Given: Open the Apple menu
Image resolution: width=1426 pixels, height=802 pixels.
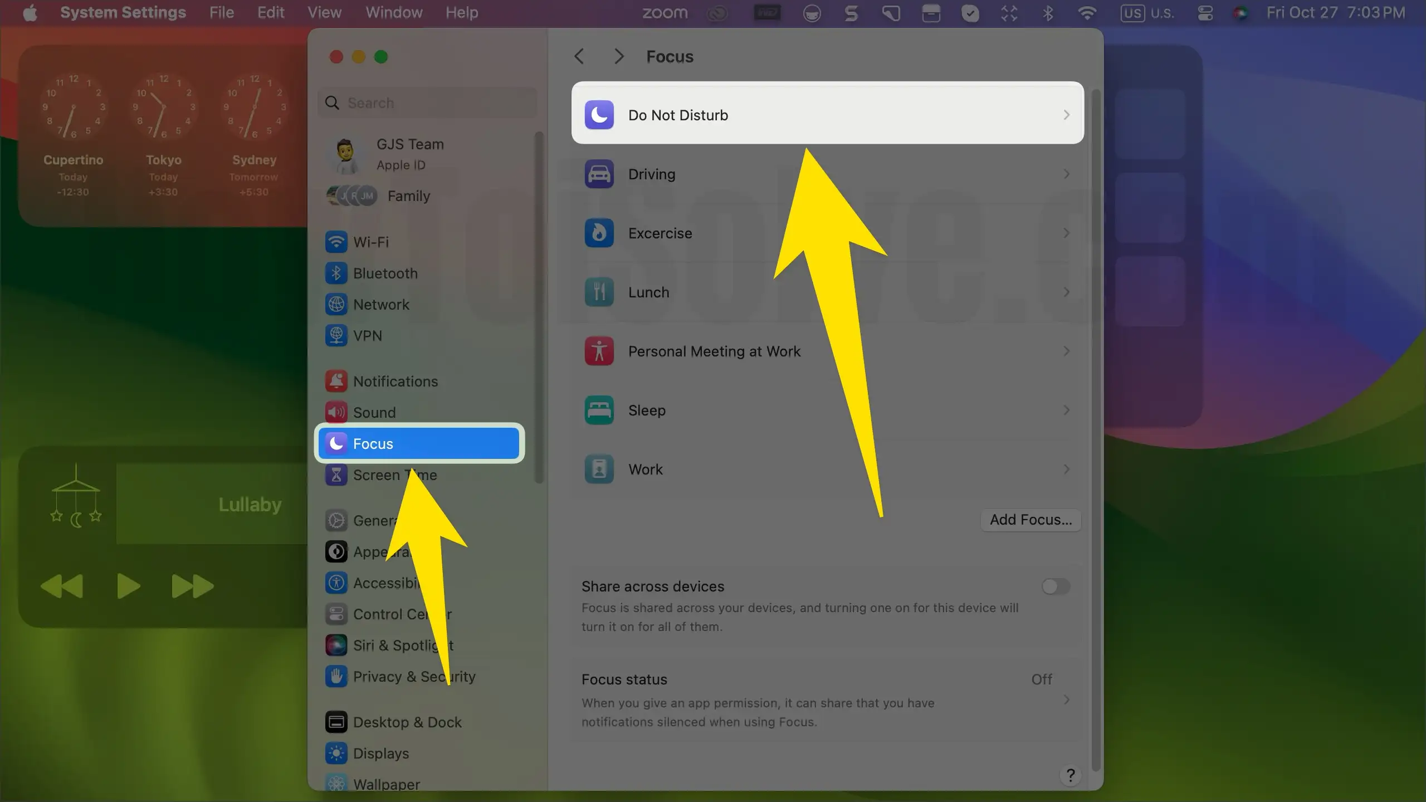Looking at the screenshot, I should (x=30, y=12).
